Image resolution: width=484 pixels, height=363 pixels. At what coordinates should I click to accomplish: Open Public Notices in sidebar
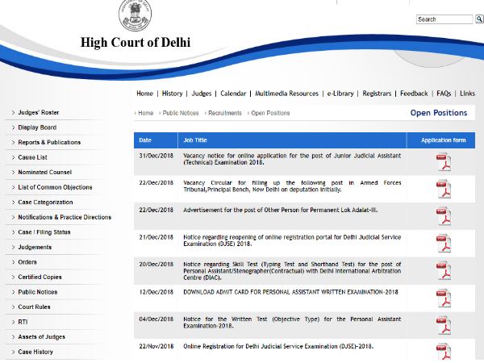[38, 292]
